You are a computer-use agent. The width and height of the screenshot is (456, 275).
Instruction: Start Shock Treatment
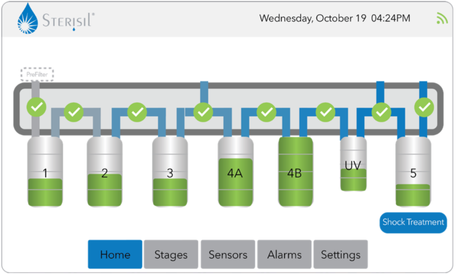(413, 222)
